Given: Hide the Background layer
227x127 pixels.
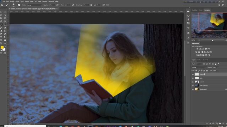Looking at the screenshot, I should 193,89.
